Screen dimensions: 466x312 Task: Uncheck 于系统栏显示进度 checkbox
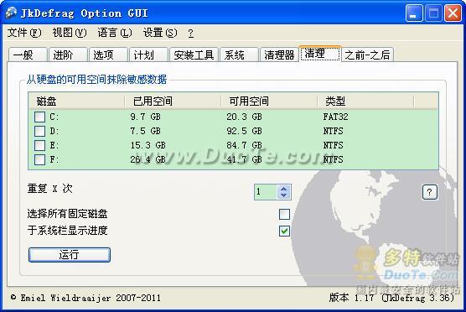point(284,231)
